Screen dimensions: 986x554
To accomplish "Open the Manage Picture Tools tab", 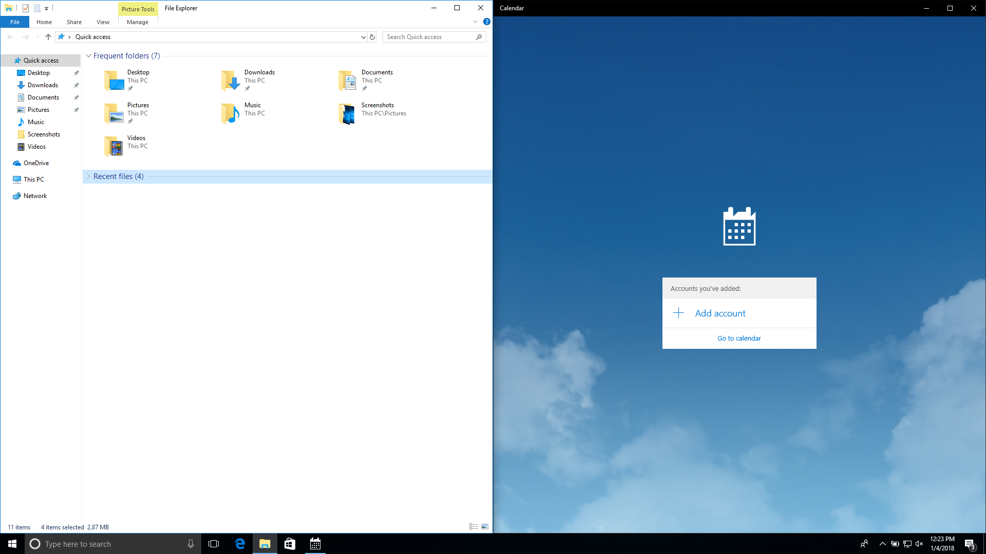I will [x=137, y=22].
